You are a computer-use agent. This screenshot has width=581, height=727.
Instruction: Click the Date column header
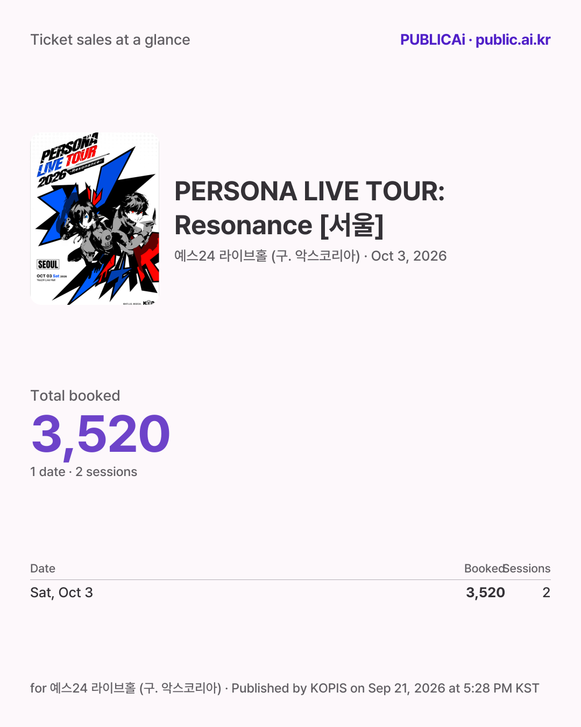[42, 569]
